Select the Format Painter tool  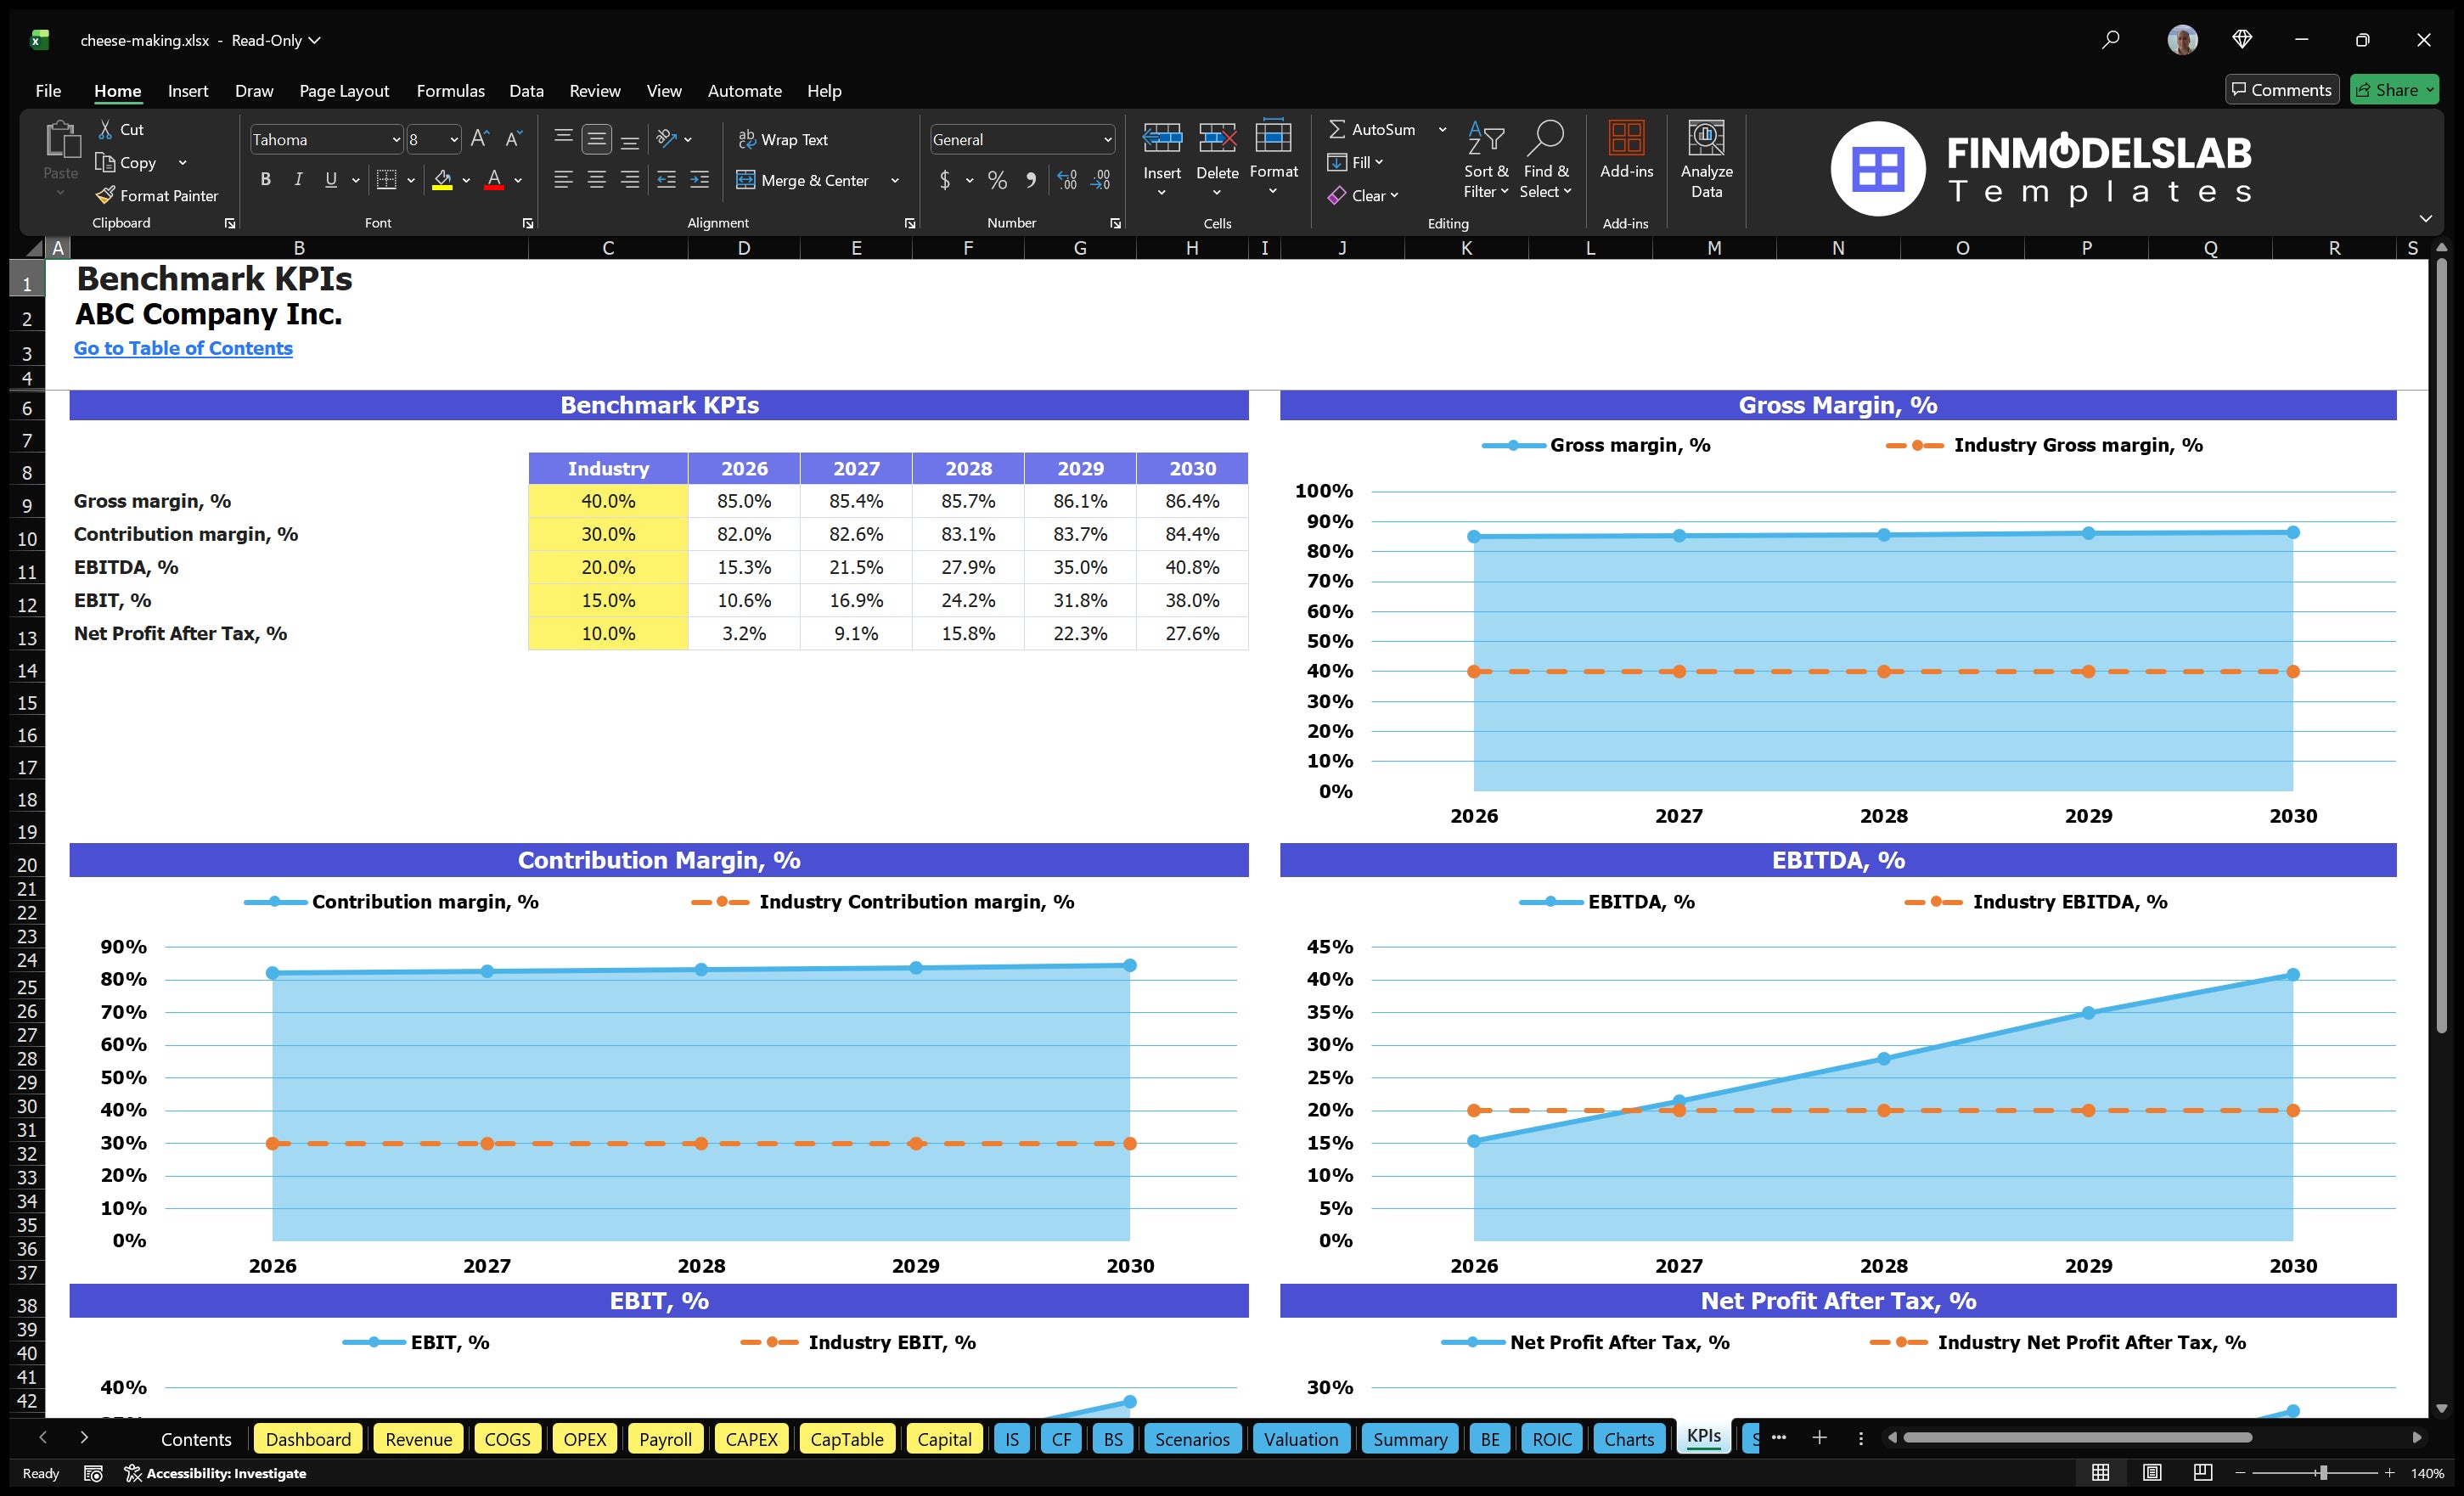tap(157, 195)
